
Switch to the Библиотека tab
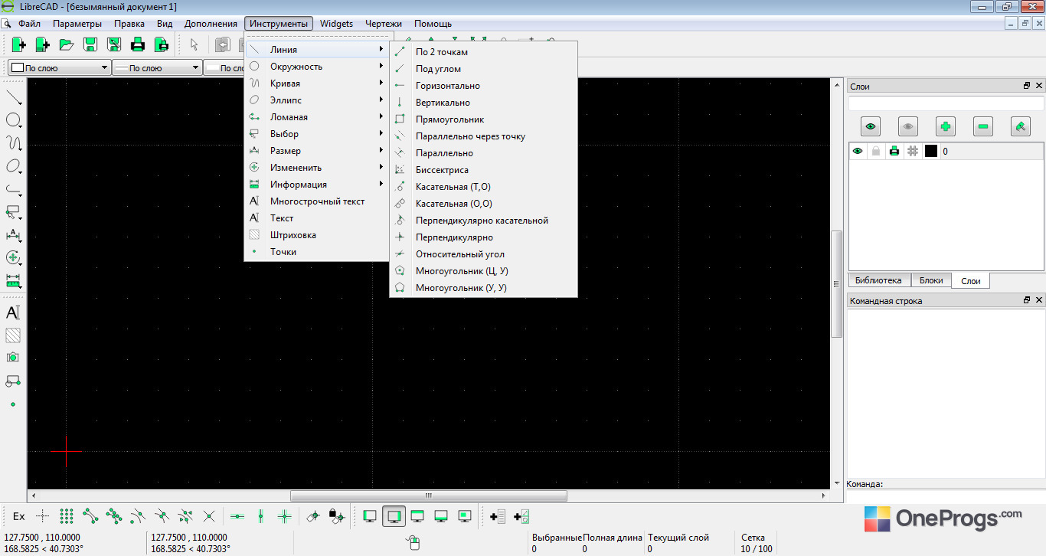tap(878, 280)
